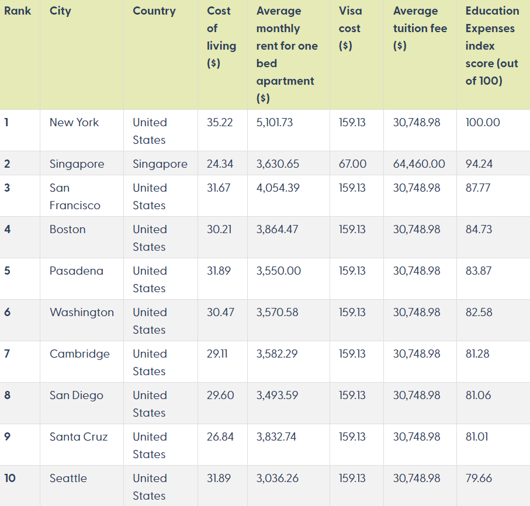Click the 'City' column header
This screenshot has height=506, width=530.
point(60,11)
